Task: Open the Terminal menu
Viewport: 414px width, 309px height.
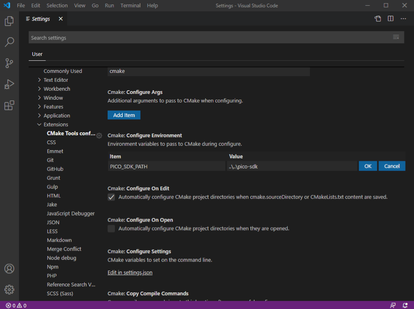Action: tap(131, 5)
